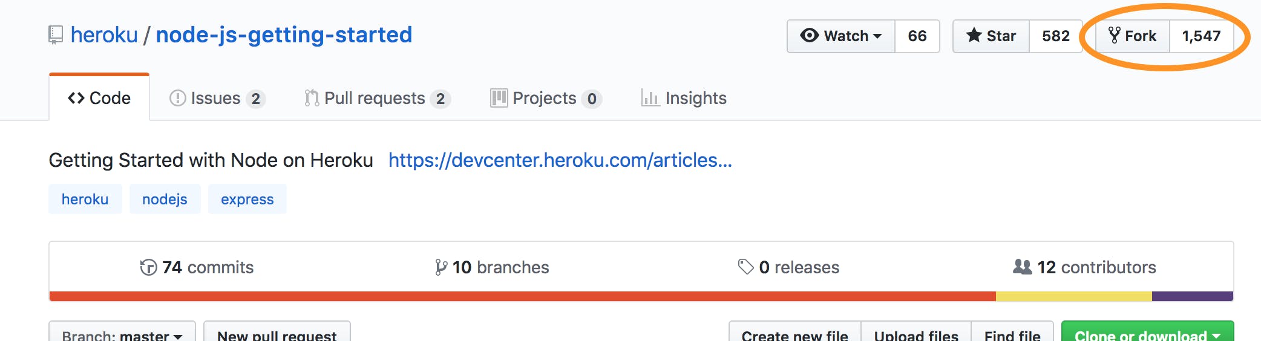The height and width of the screenshot is (341, 1261).
Task: Click the red language bar segment
Action: point(523,296)
